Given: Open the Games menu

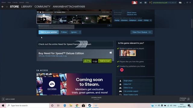Looking at the screenshot, I should (x=21, y=2).
